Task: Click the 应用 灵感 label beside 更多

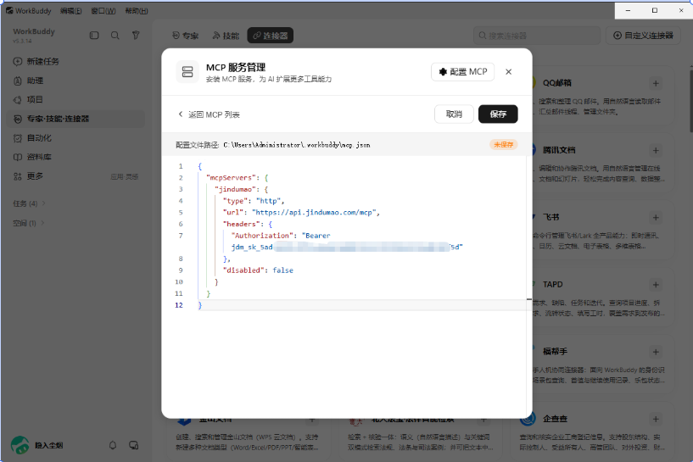Action: tap(124, 176)
